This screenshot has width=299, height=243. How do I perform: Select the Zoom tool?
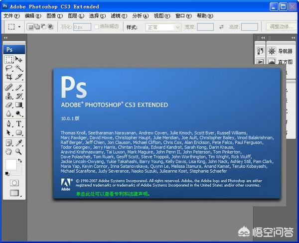[19, 151]
